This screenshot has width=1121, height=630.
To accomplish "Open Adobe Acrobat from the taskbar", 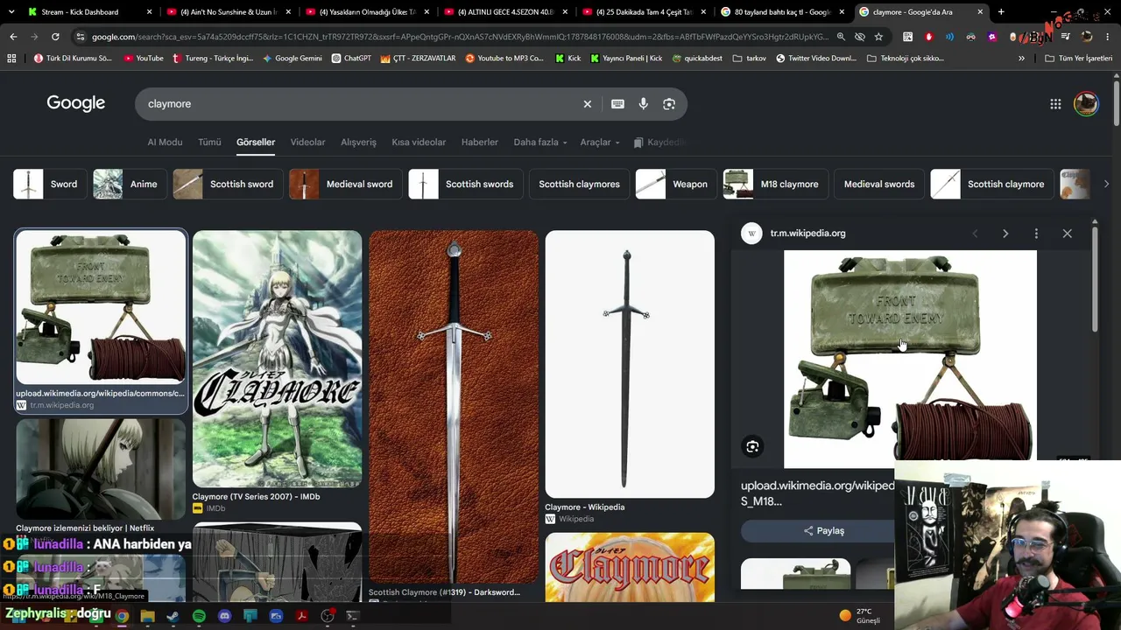I will coord(301,616).
